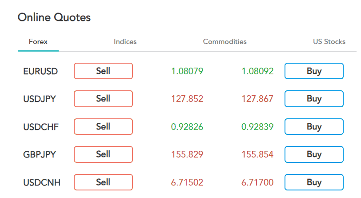361x198 pixels.
Task: Click Sell for USDJPY
Action: pyautogui.click(x=104, y=99)
